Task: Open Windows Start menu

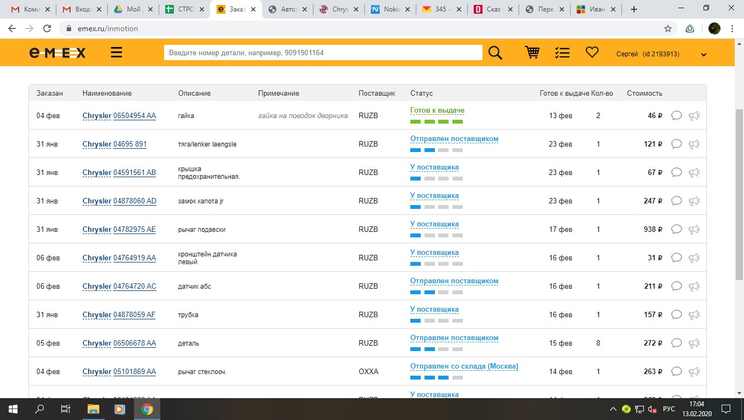Action: tap(13, 409)
